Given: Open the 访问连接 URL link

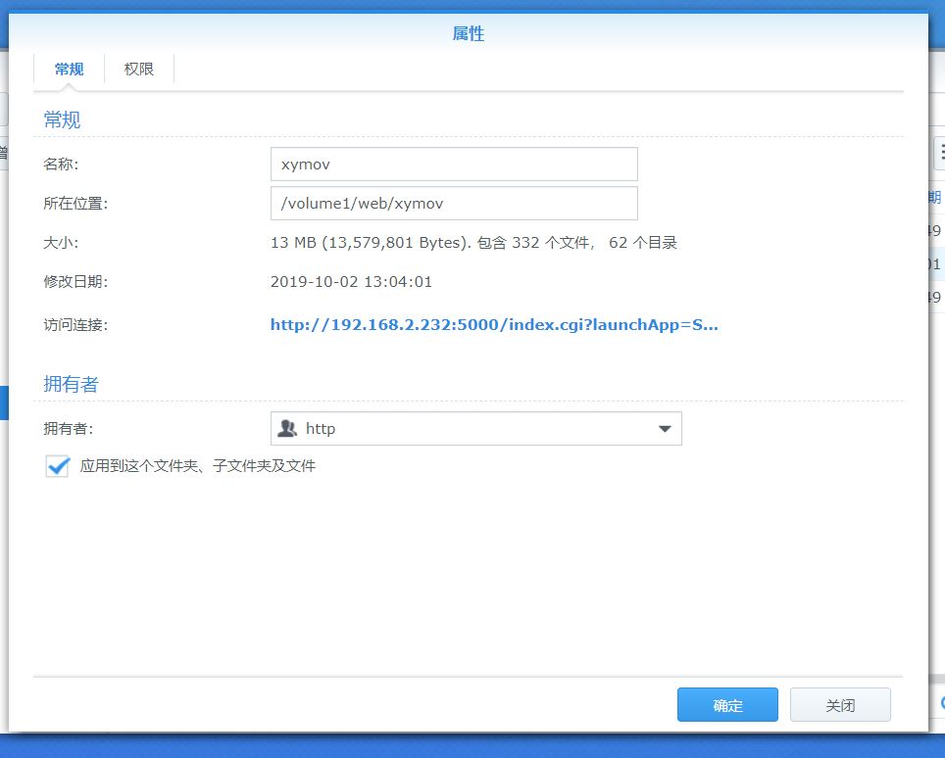Looking at the screenshot, I should click(494, 325).
